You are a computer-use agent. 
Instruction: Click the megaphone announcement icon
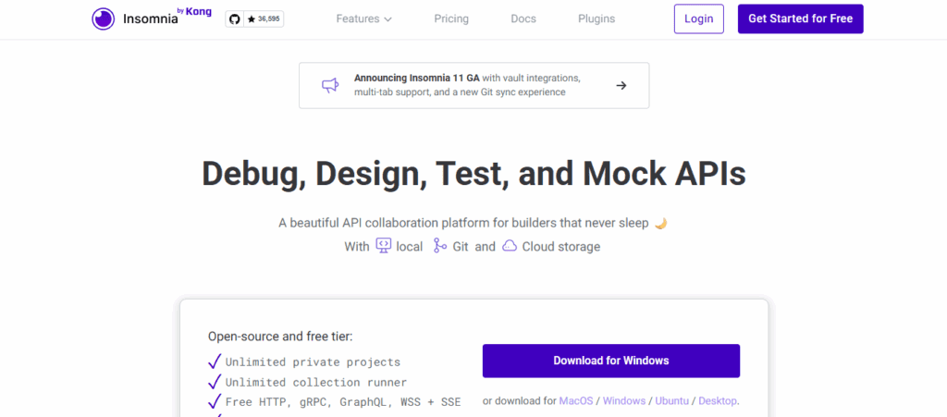click(x=330, y=86)
